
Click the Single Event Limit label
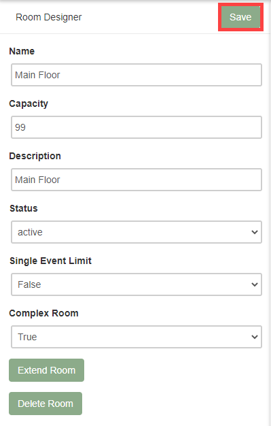pyautogui.click(x=50, y=261)
